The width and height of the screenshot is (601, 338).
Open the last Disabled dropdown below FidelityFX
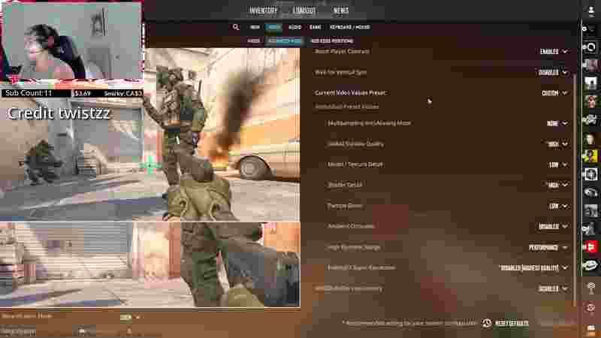(553, 288)
